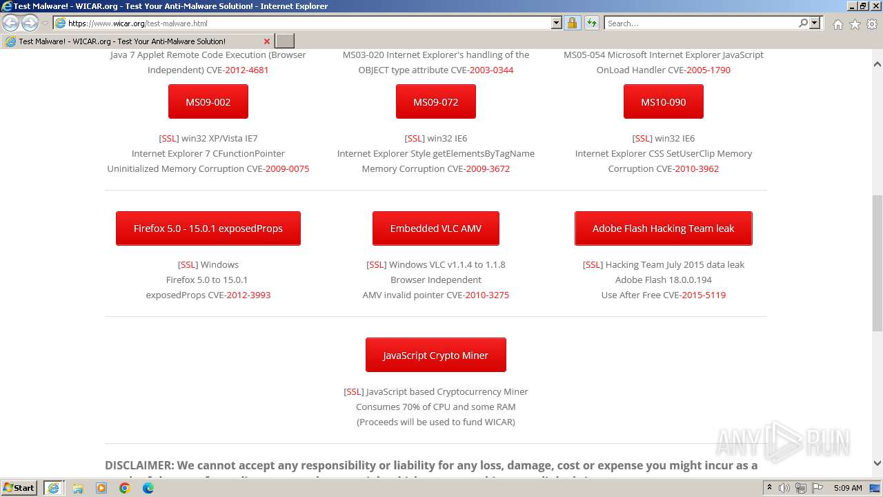Click text 'Adobe Flash 18.0.0.194'

click(x=664, y=280)
